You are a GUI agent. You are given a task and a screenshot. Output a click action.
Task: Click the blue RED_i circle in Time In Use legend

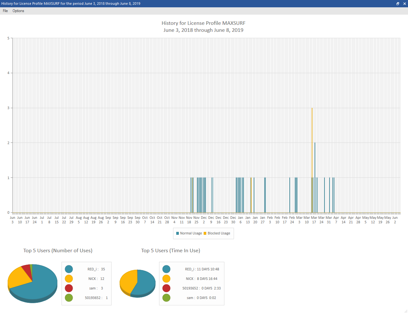click(166, 269)
